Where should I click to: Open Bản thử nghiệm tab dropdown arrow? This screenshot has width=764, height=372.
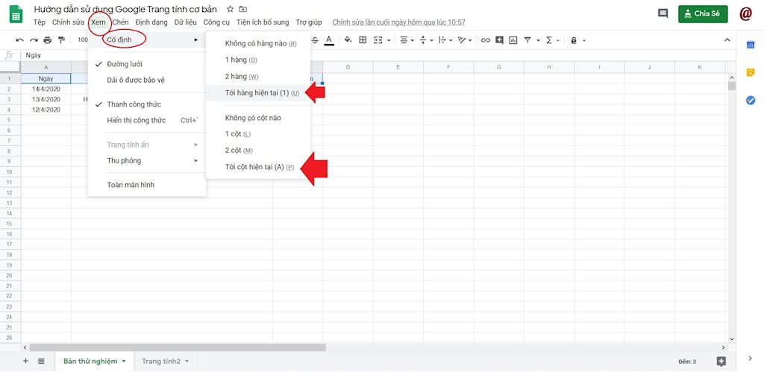click(124, 362)
